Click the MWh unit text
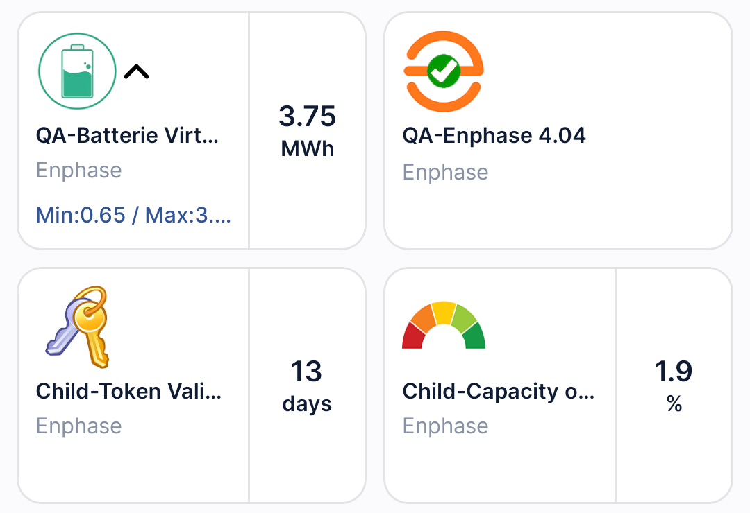 307,148
